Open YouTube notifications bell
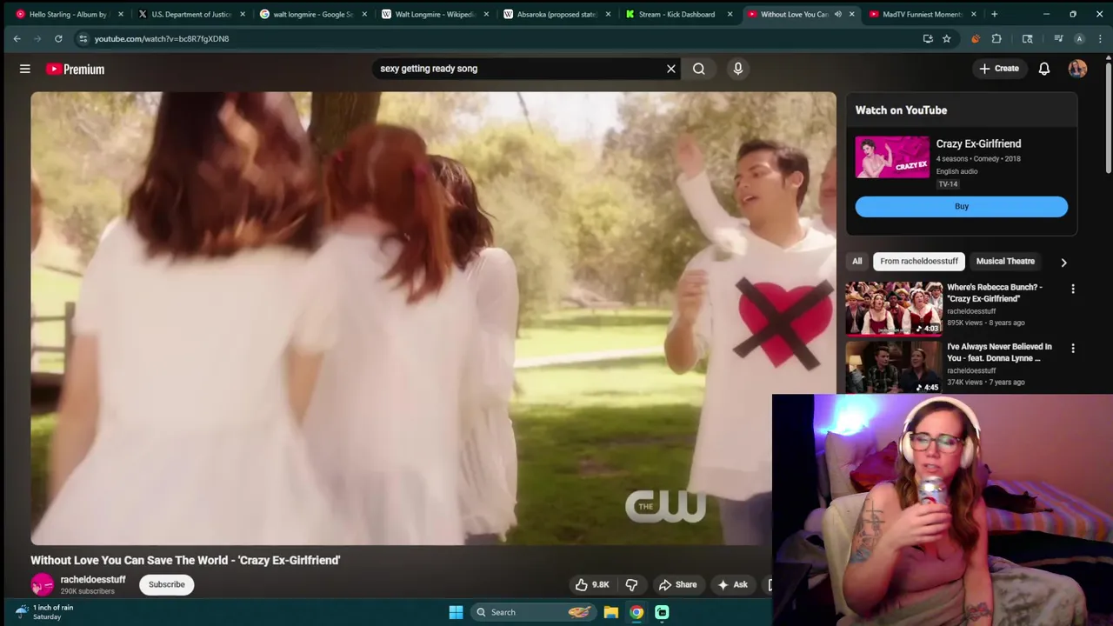The width and height of the screenshot is (1113, 626). click(x=1044, y=69)
